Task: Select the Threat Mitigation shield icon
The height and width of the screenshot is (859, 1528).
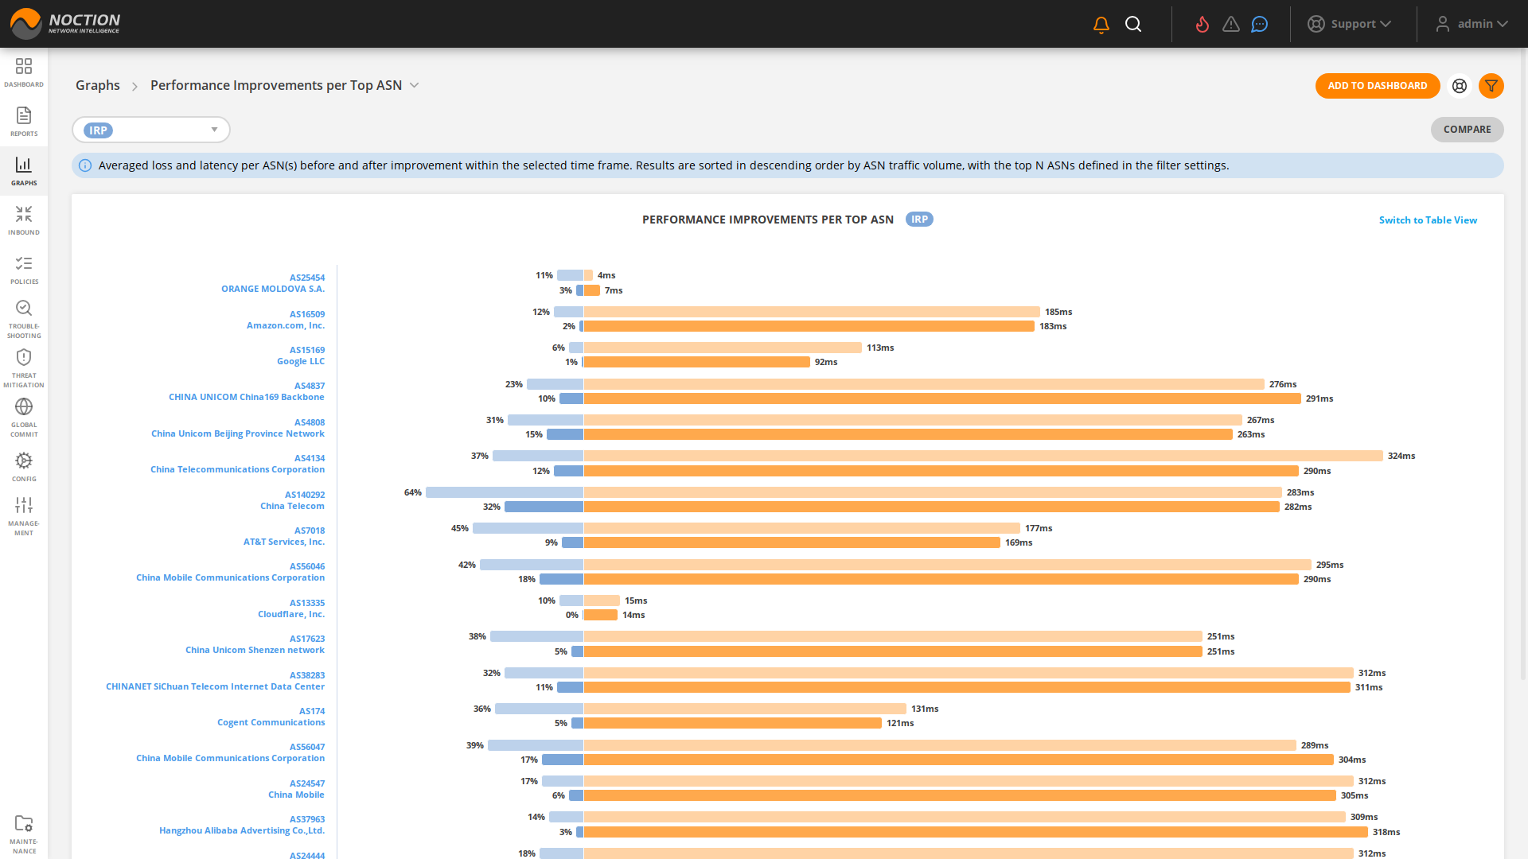Action: (24, 362)
